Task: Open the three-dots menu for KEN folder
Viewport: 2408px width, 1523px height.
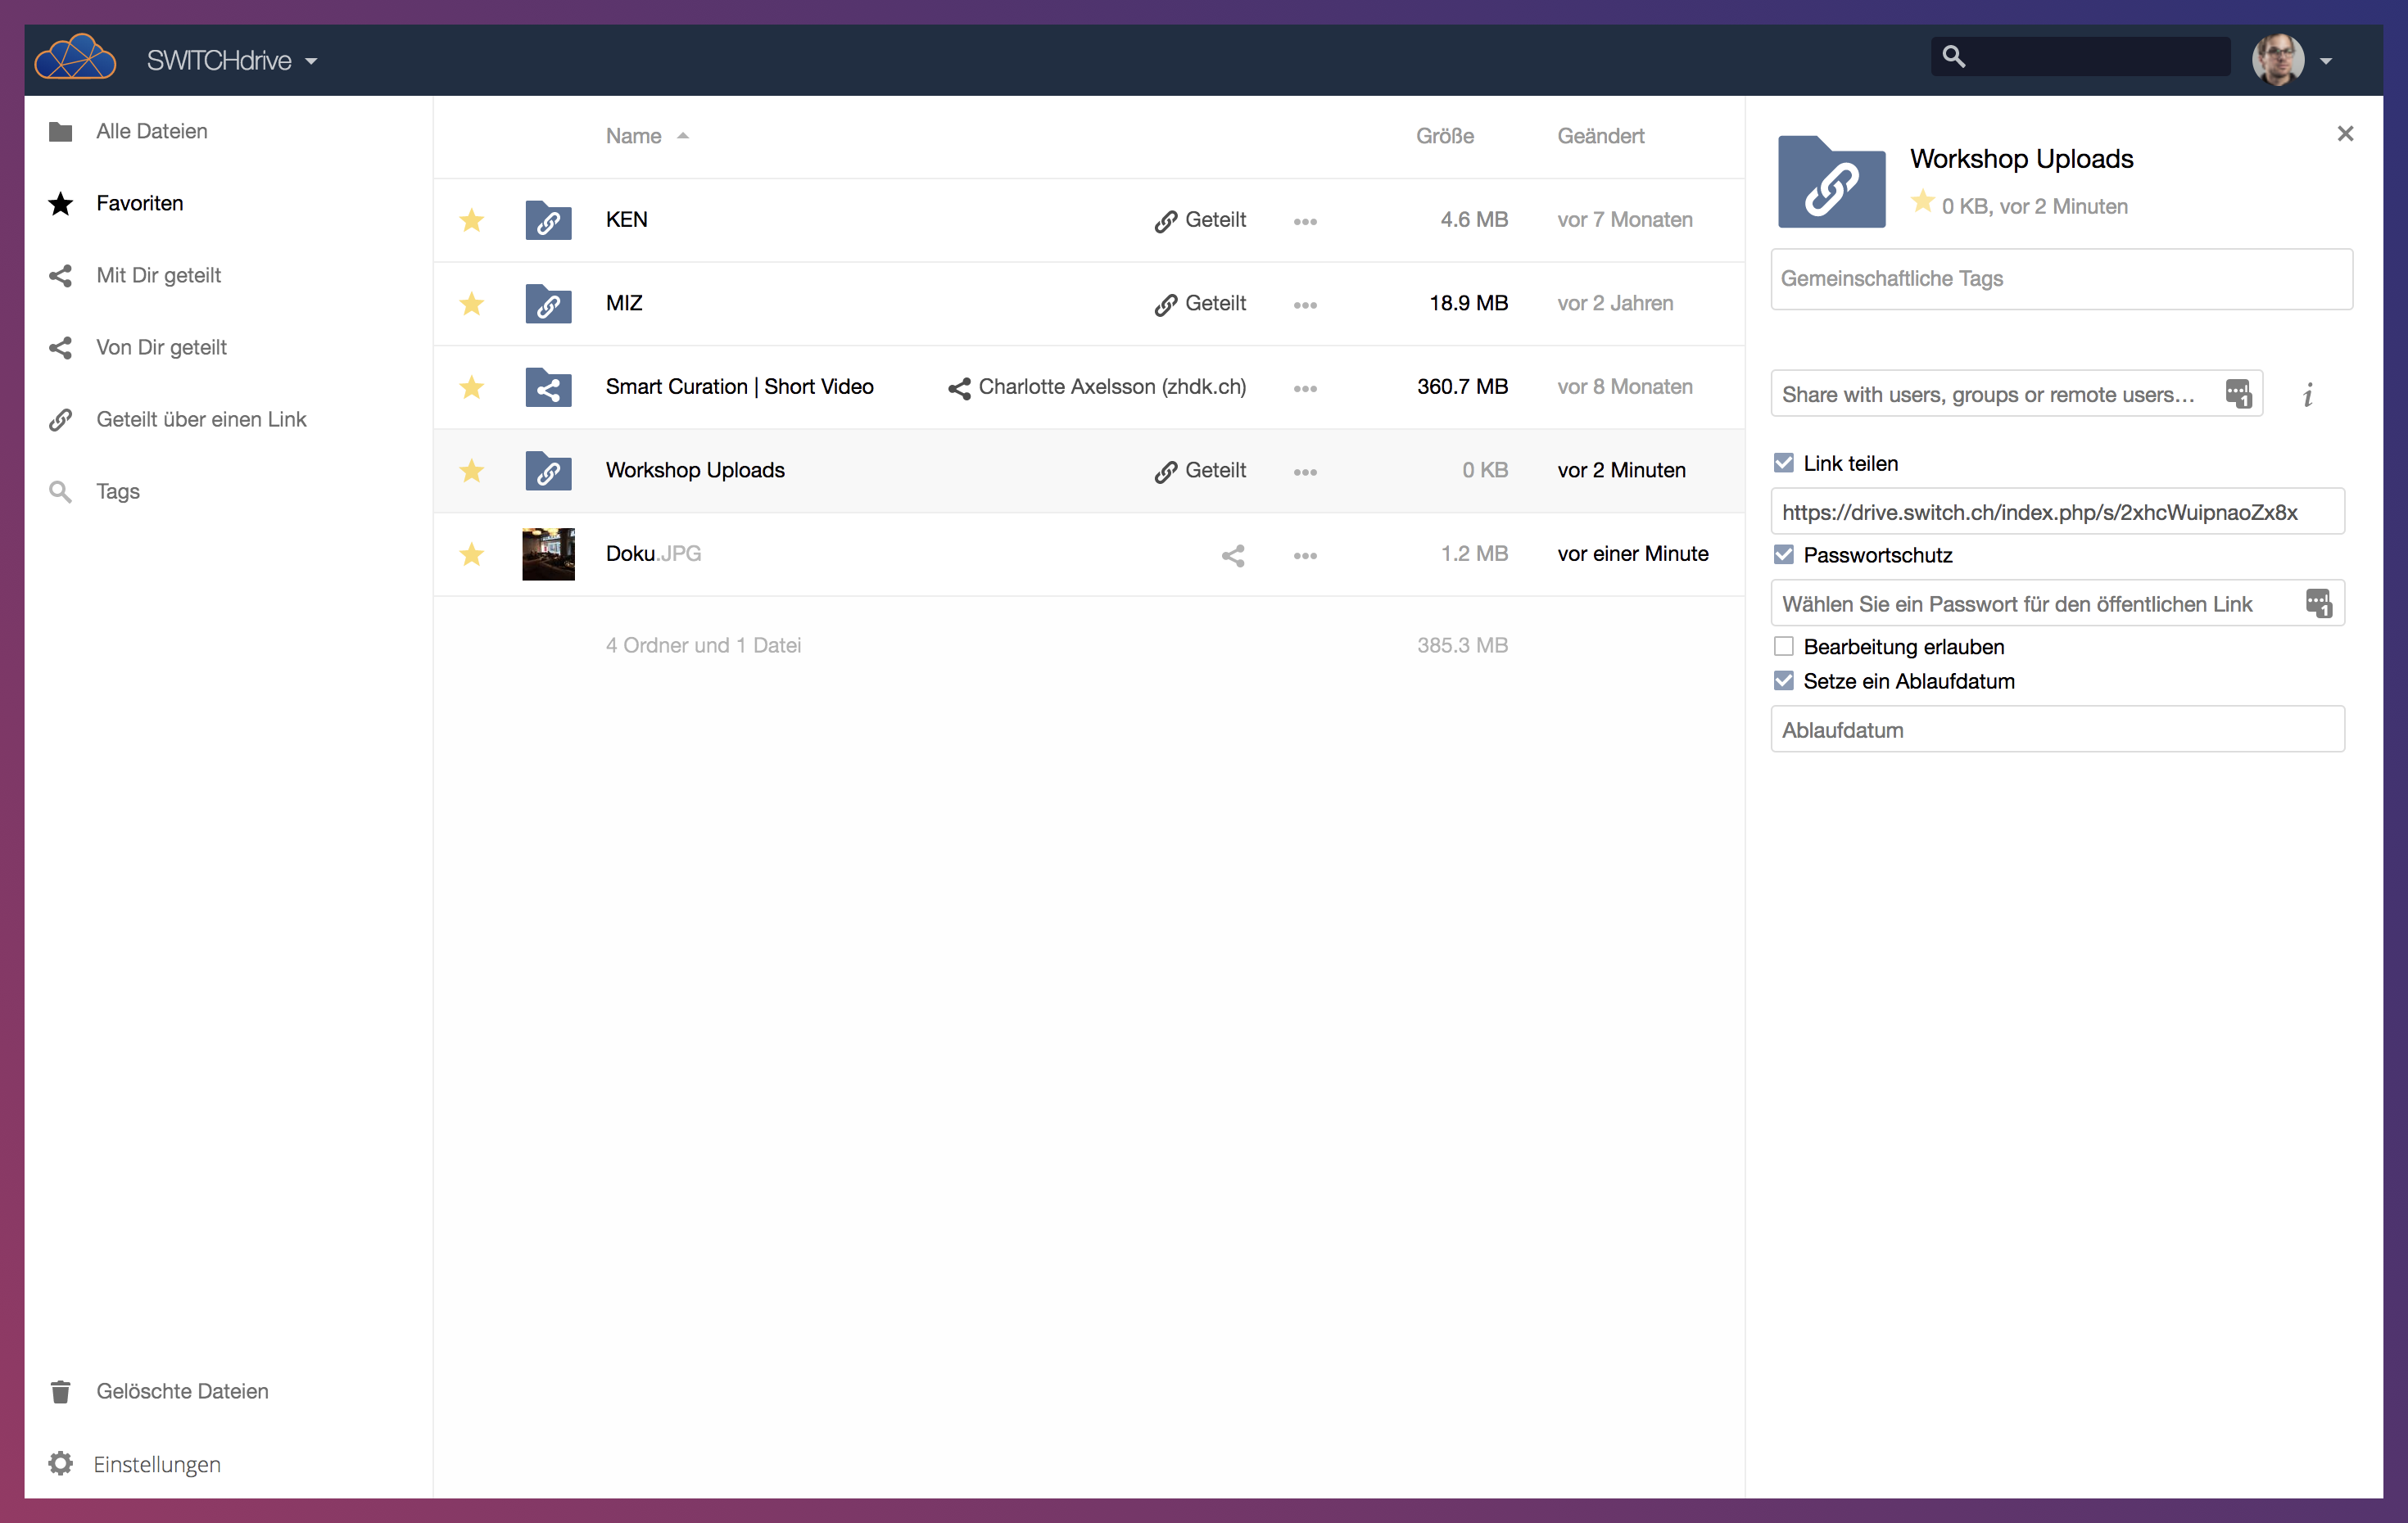Action: pyautogui.click(x=1304, y=221)
